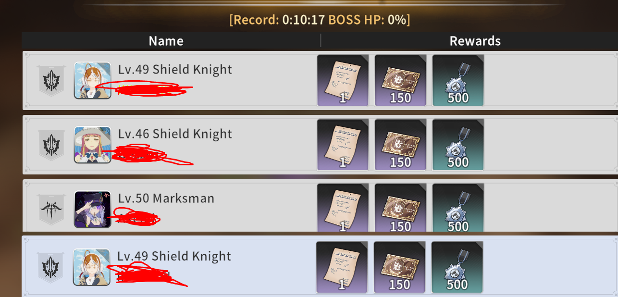
Task: Click the Name column header
Action: (x=166, y=41)
